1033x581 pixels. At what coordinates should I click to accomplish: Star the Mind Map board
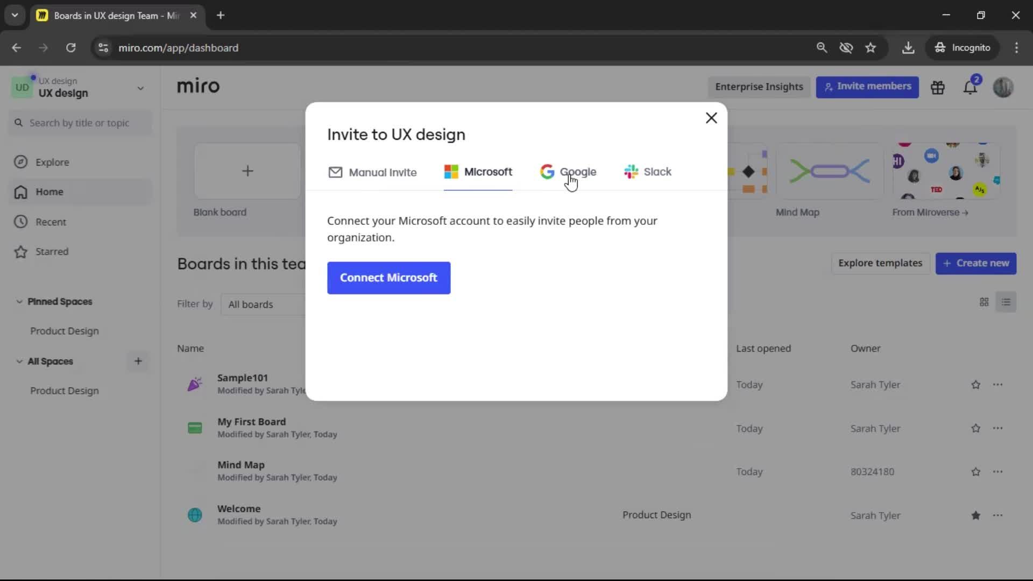[975, 472]
